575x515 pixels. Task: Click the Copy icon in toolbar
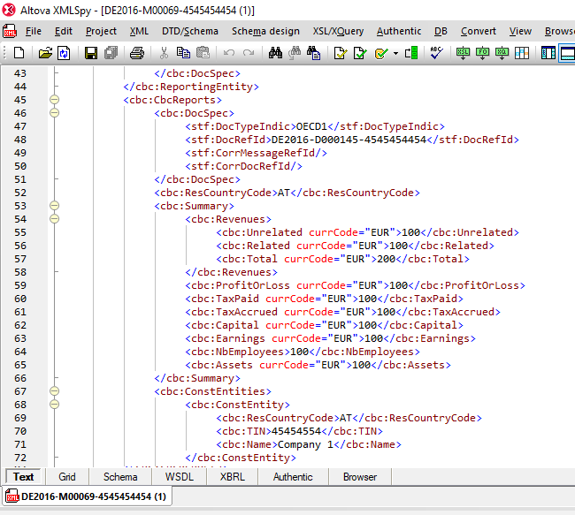pyautogui.click(x=182, y=53)
